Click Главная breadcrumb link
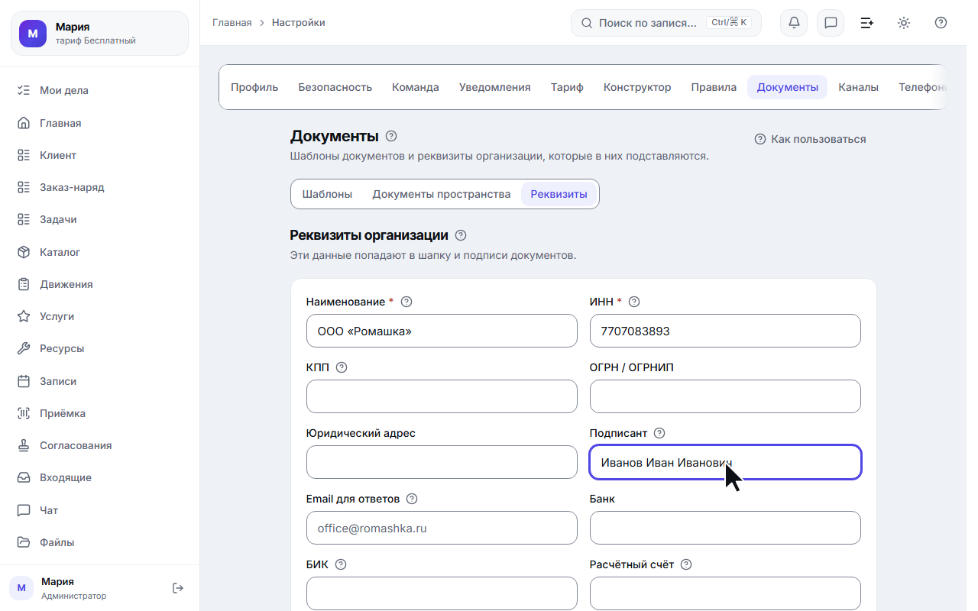 pos(232,23)
